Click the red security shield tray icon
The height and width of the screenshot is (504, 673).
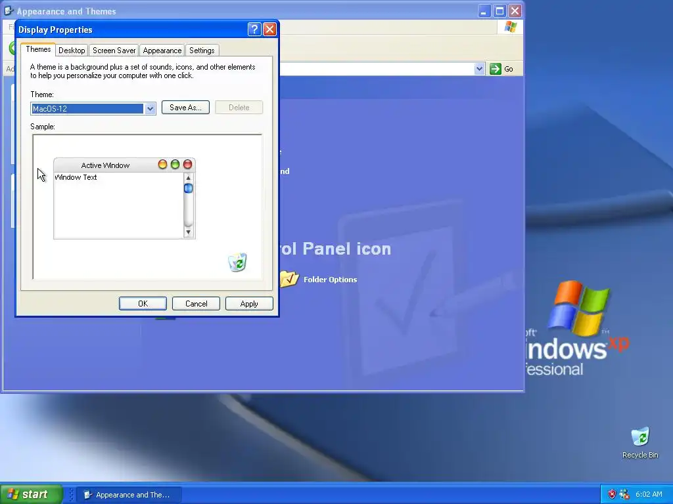pos(612,494)
